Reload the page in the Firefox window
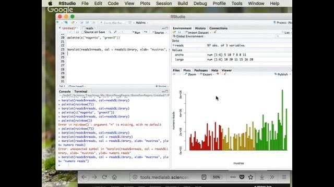The image size is (334, 187). point(104,177)
